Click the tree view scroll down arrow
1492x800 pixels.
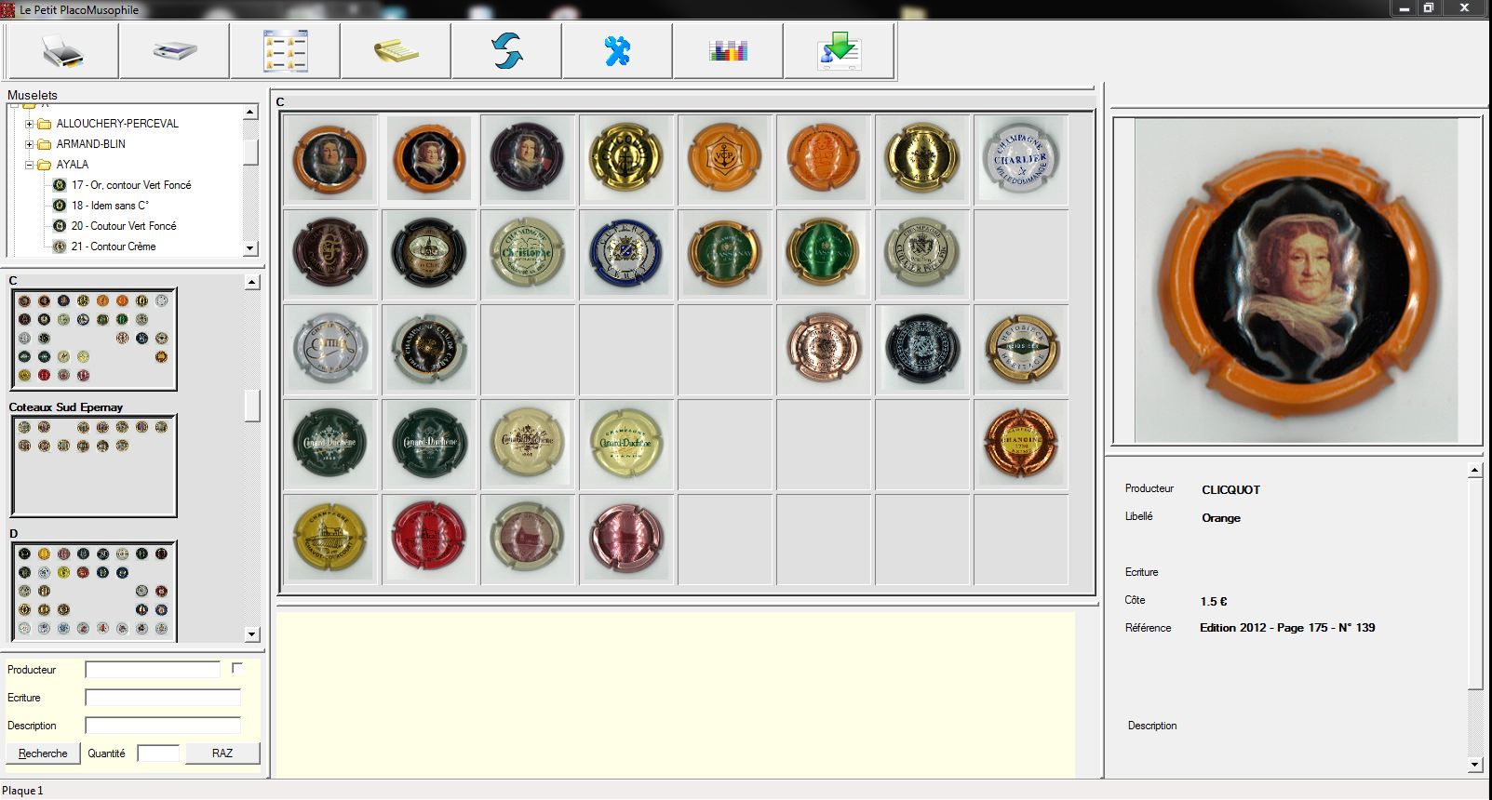point(249,248)
